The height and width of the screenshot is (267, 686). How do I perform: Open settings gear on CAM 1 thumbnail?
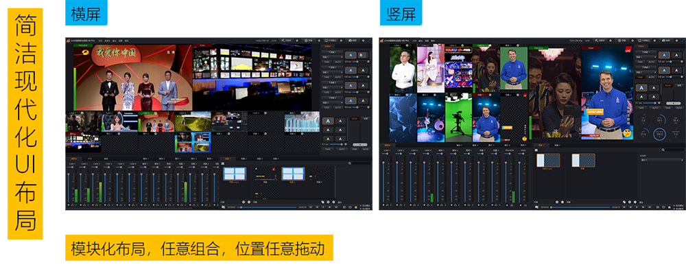(x=82, y=113)
